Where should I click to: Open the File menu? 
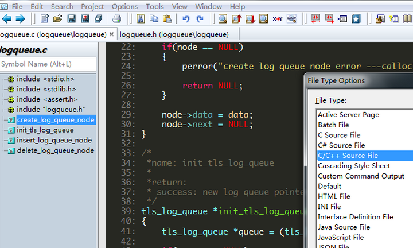coord(17,6)
